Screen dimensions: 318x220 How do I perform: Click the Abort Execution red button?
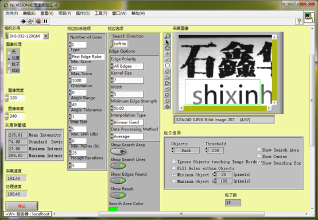click(38, 21)
